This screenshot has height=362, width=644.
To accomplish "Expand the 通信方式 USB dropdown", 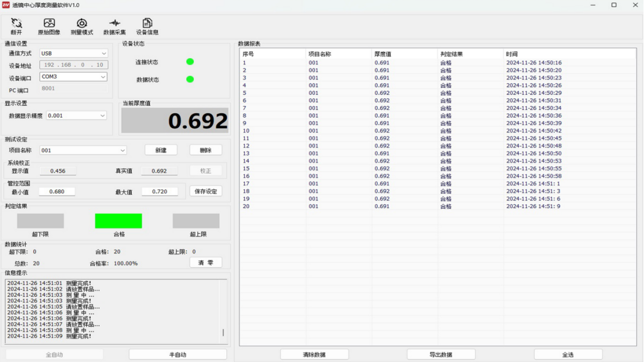I will 104,53.
